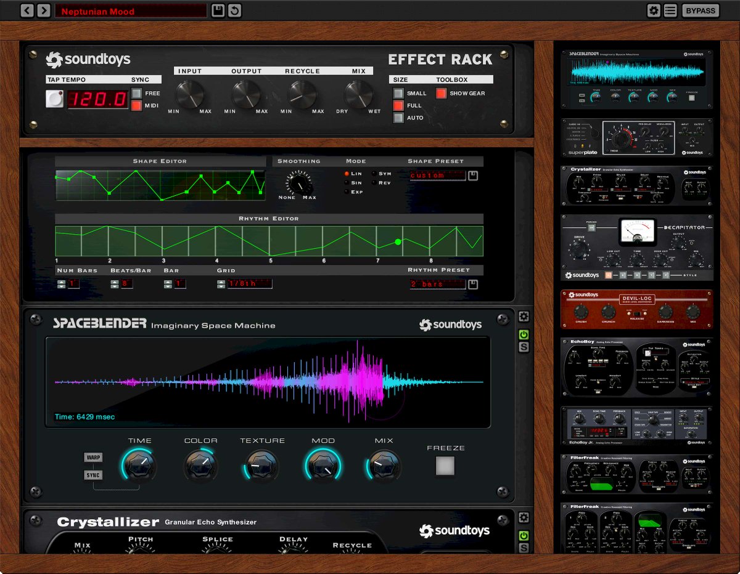Click the Grid value 1/8th field
Screen dimensions: 740x574
250,284
